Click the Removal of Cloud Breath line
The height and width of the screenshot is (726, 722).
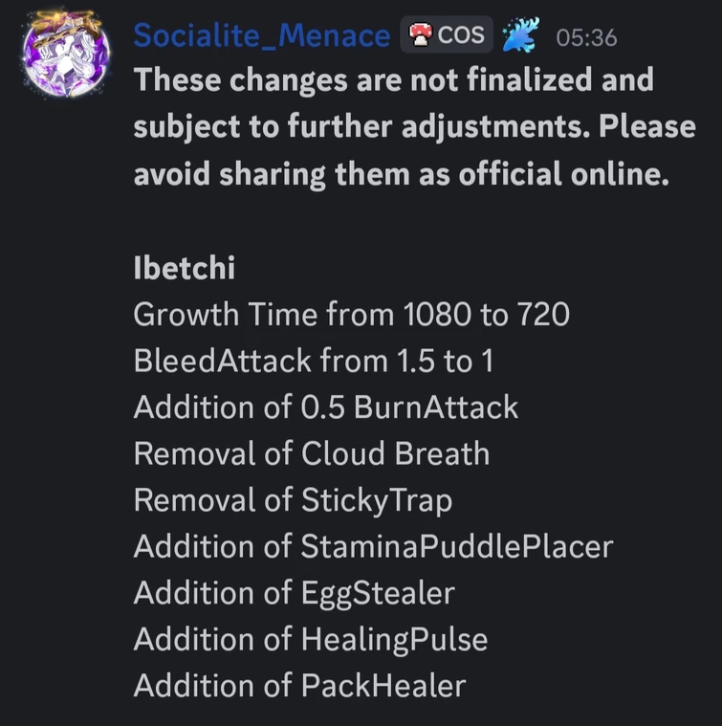coord(311,453)
